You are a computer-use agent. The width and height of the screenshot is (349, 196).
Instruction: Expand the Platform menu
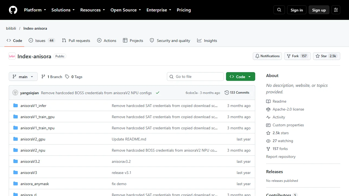[x=35, y=10]
